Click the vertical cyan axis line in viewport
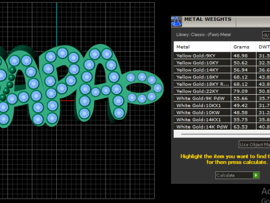The height and width of the screenshot is (203, 270). [56, 24]
